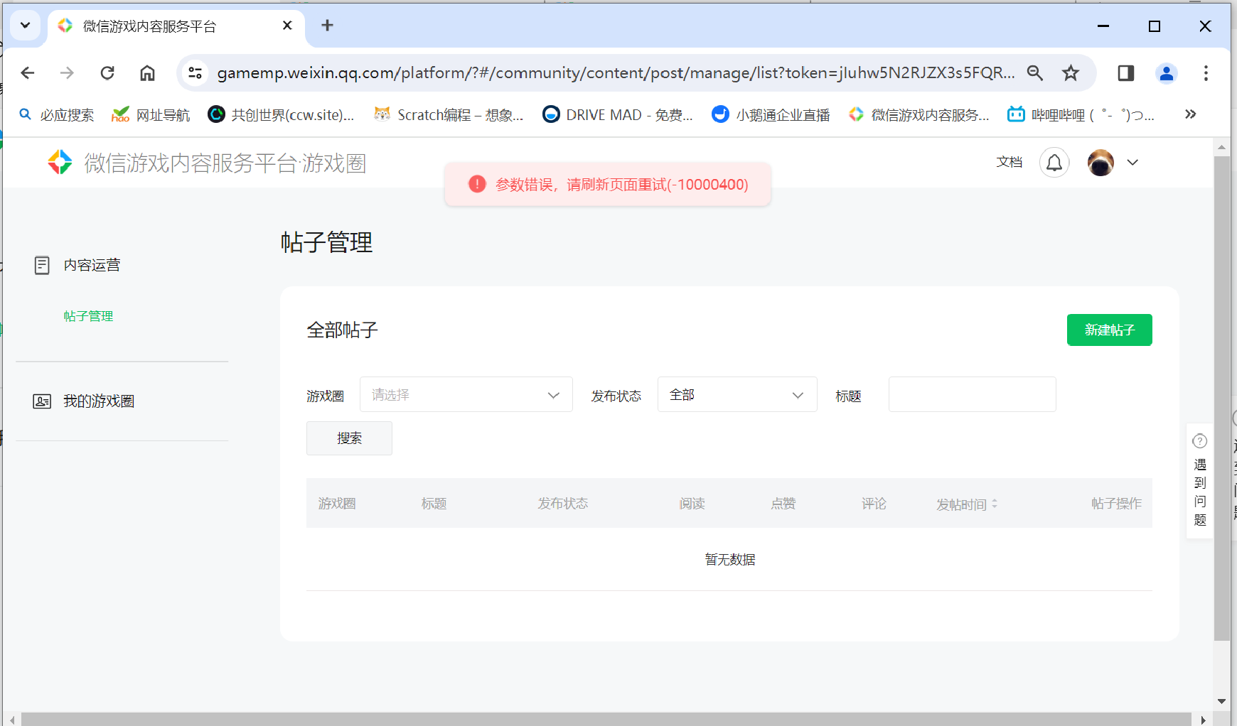Open the 游戏圈 请选择 dropdown
This screenshot has height=726, width=1237.
point(466,394)
